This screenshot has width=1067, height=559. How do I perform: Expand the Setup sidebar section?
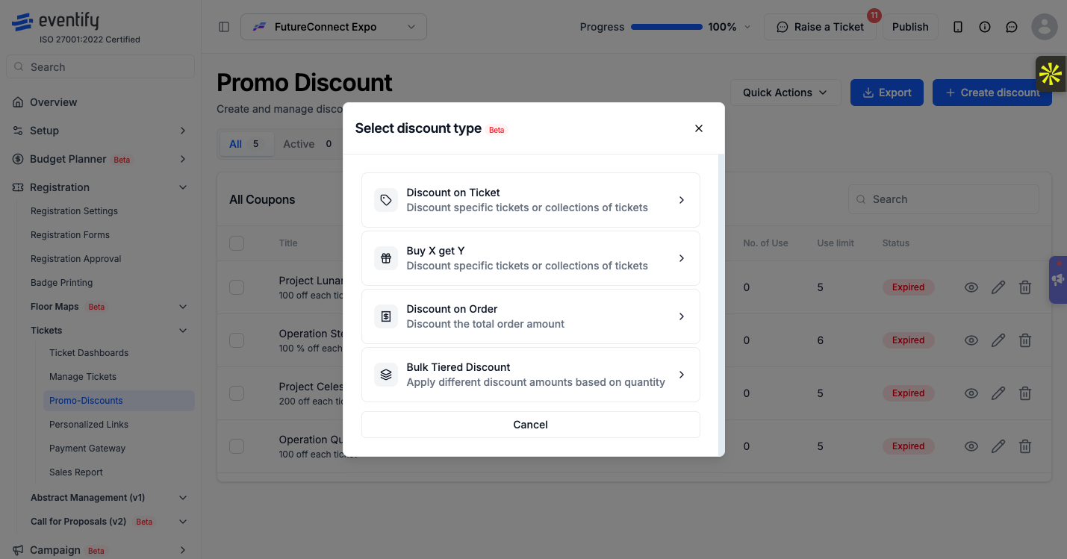pyautogui.click(x=183, y=131)
